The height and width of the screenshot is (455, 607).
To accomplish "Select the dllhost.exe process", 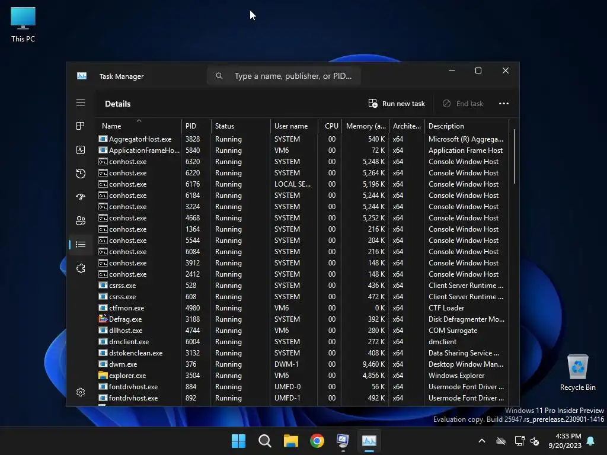I will (x=302, y=331).
